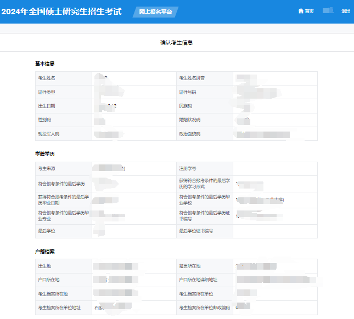The height and width of the screenshot is (319, 354).
Task: Click the 考生姓名 field label
Action: click(x=47, y=78)
